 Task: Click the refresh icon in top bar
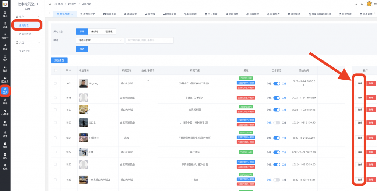point(362,4)
